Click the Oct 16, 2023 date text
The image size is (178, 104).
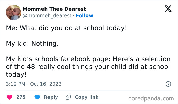click(x=46, y=84)
